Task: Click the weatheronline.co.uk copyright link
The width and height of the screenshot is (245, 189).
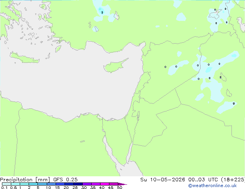Action: (213, 186)
